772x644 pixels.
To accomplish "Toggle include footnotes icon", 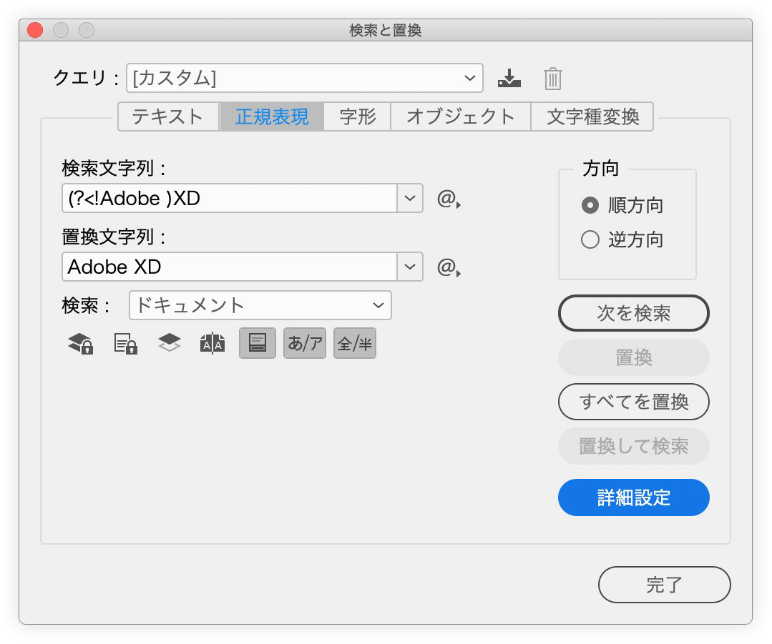I will pos(258,343).
